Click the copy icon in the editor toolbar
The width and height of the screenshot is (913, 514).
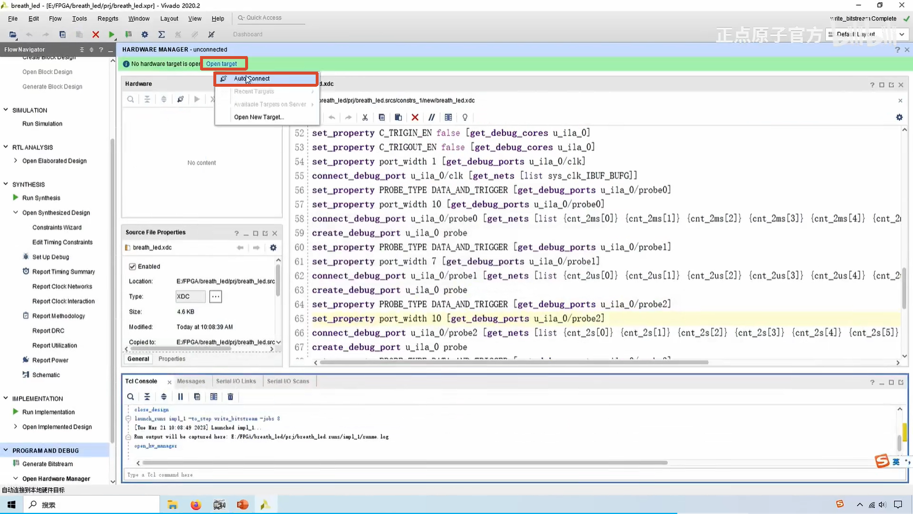point(382,117)
